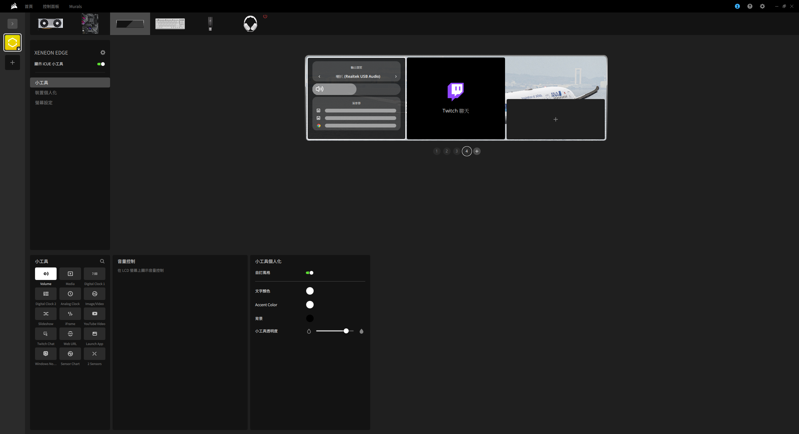Toggle the 顯示 iCUE 小工具 switch
The image size is (799, 434).
point(101,64)
